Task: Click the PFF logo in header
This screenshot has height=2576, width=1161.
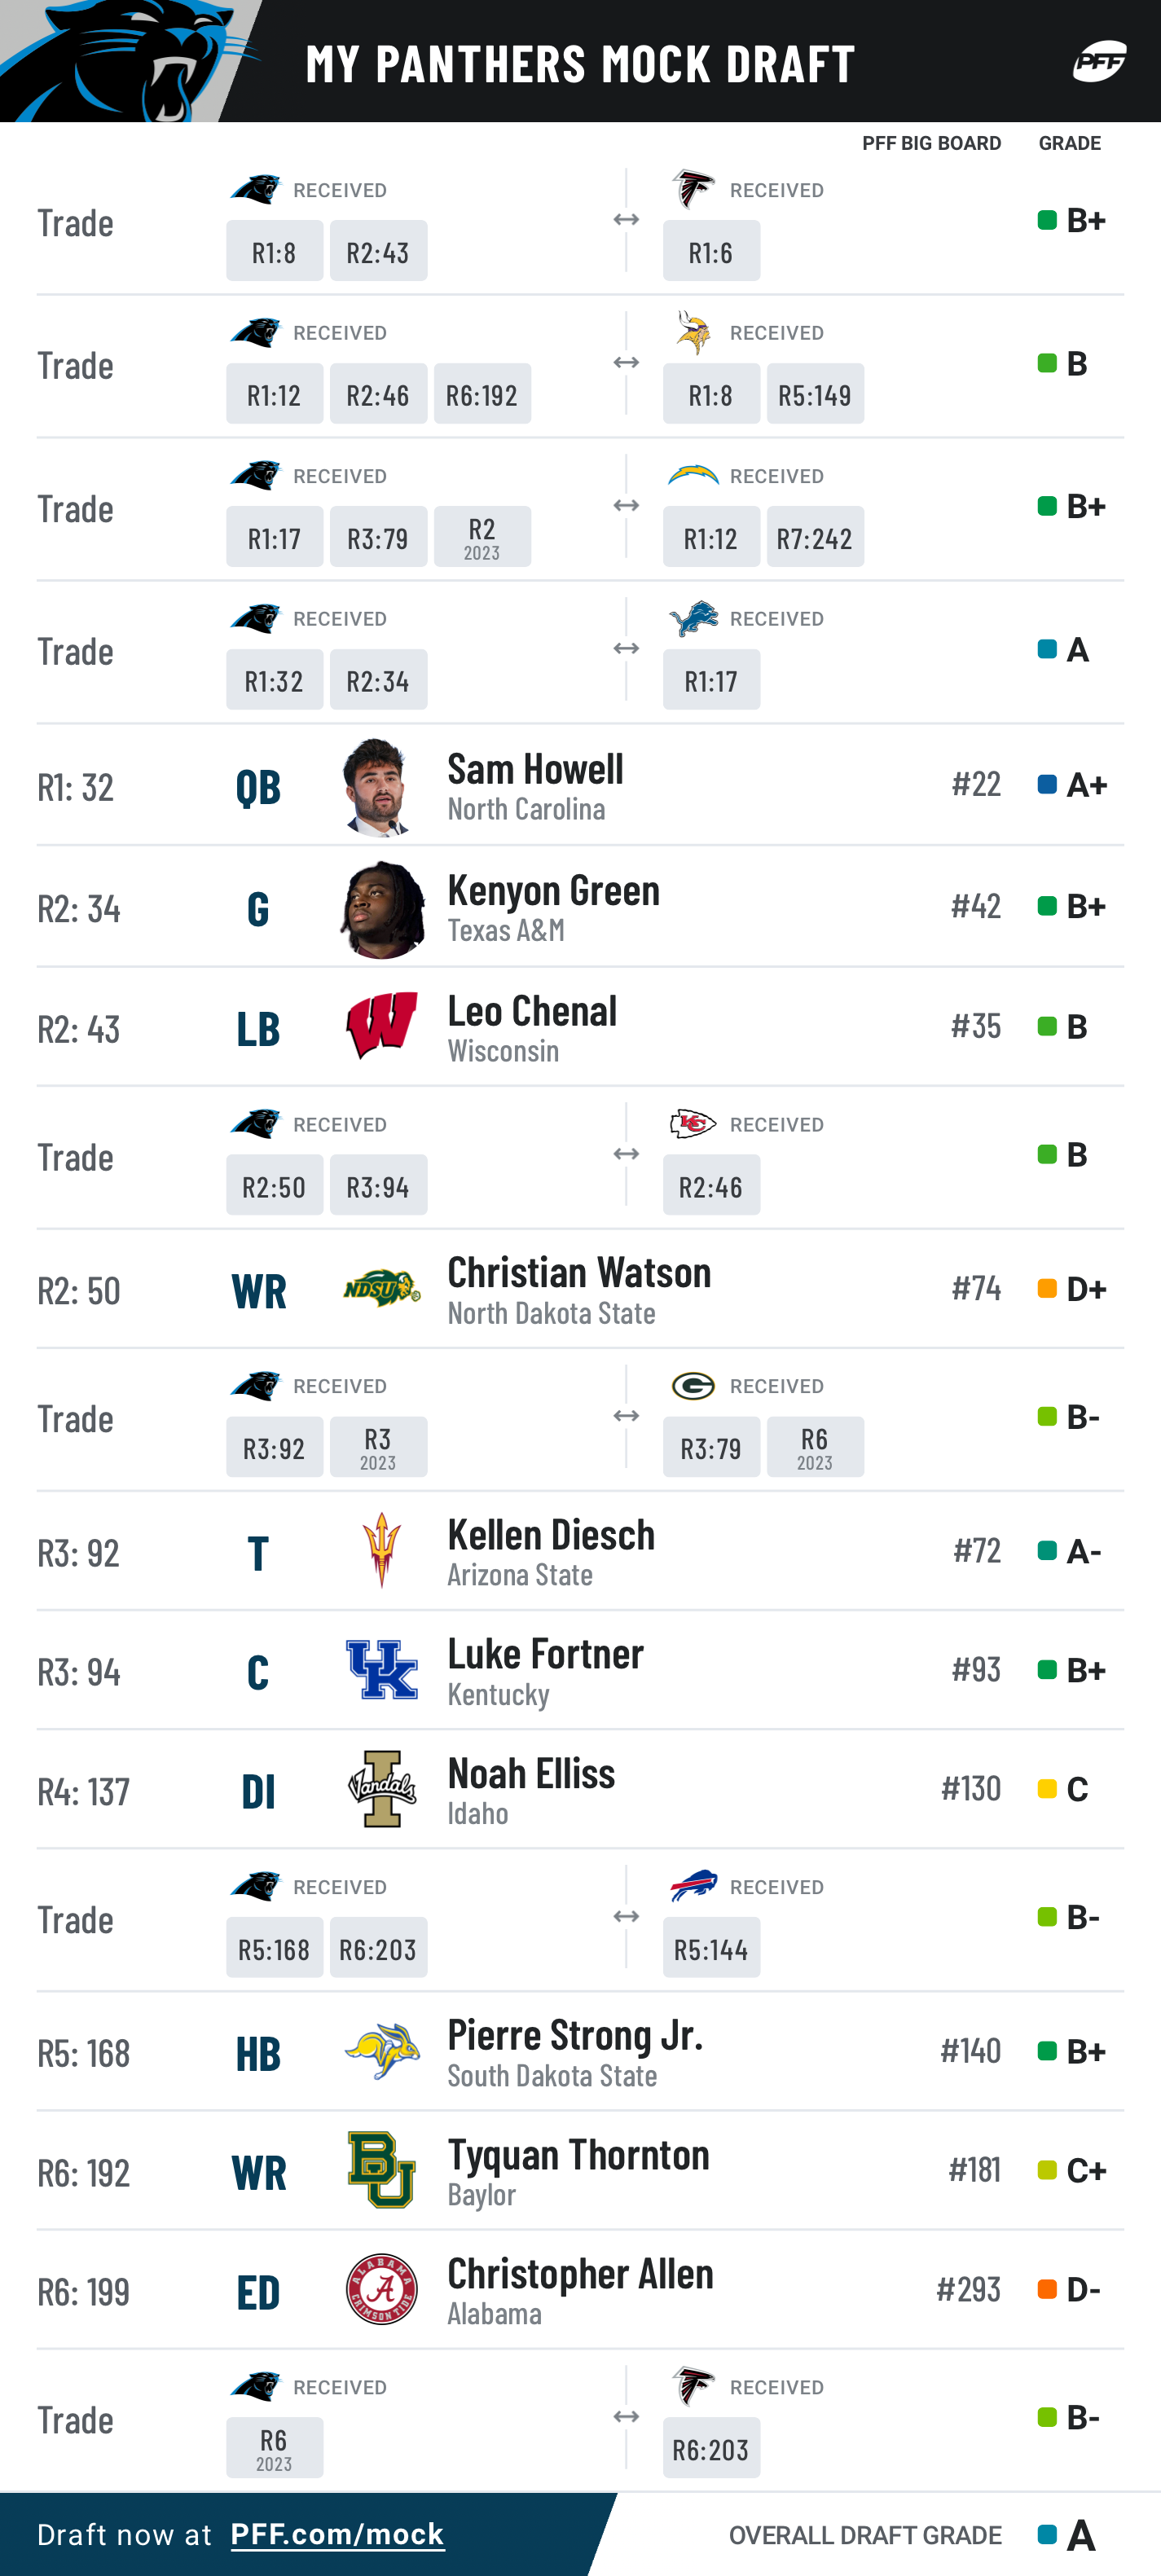Action: (1099, 61)
